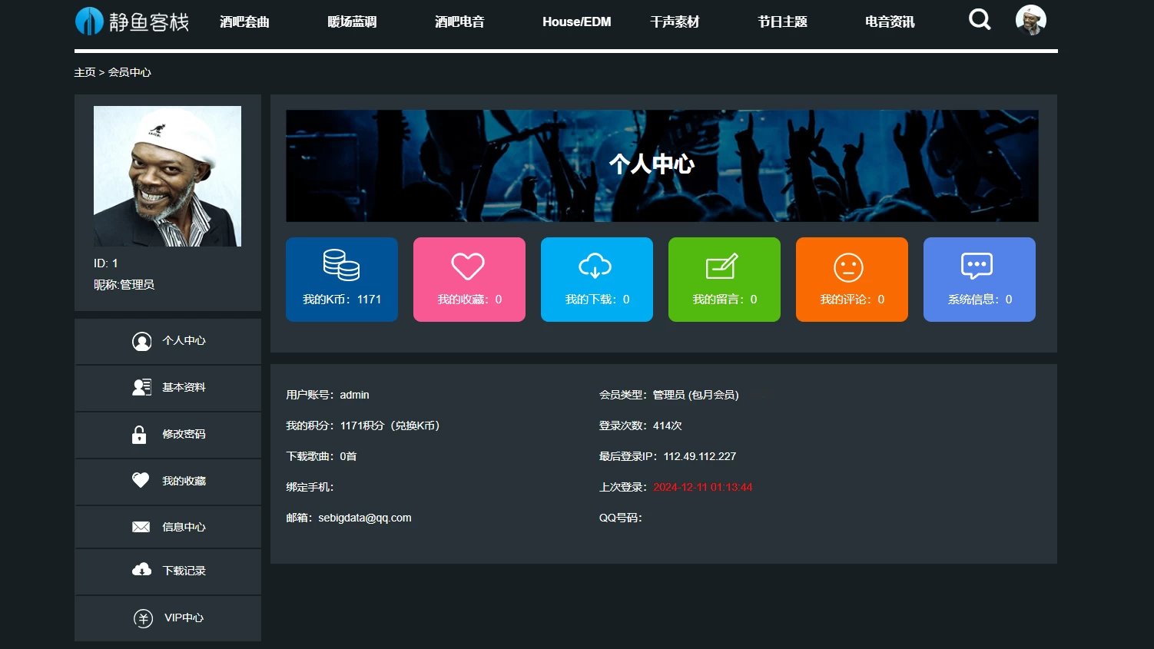Open VIP中心 in the sidebar
The width and height of the screenshot is (1154, 649).
(x=168, y=618)
